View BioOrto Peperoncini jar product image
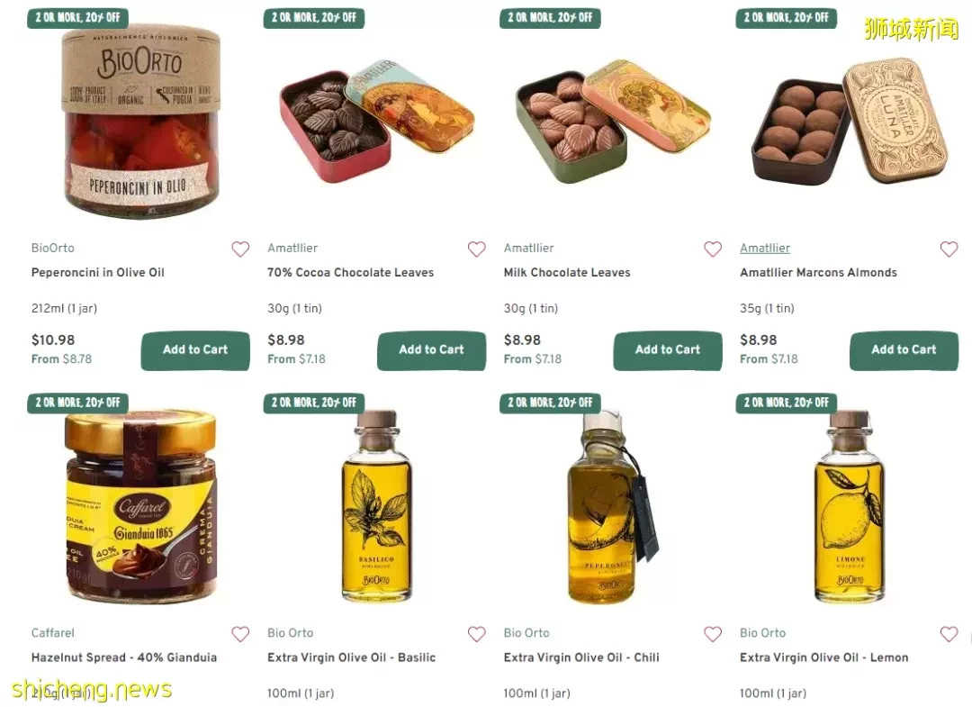This screenshot has width=972, height=707. click(141, 122)
